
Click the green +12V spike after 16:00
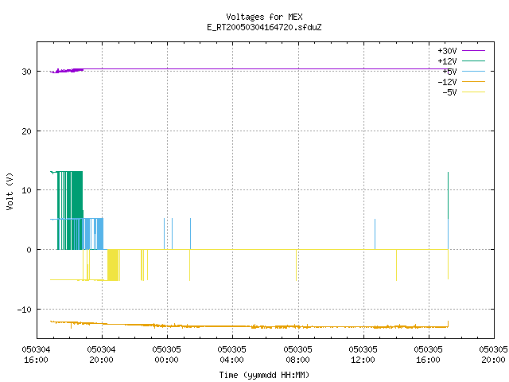click(x=448, y=195)
